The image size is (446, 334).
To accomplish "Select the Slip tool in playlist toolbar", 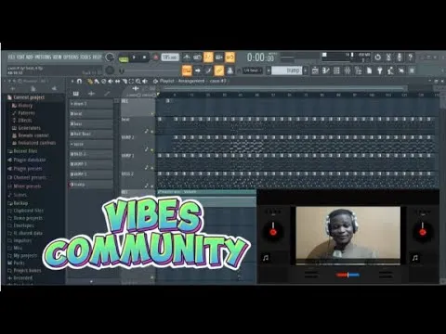I will 117,82.
